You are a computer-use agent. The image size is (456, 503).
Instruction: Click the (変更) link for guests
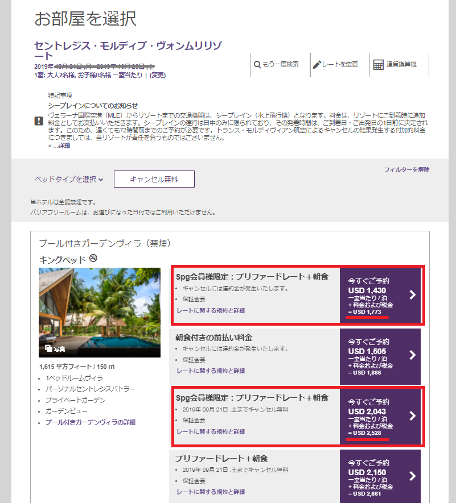(x=158, y=75)
